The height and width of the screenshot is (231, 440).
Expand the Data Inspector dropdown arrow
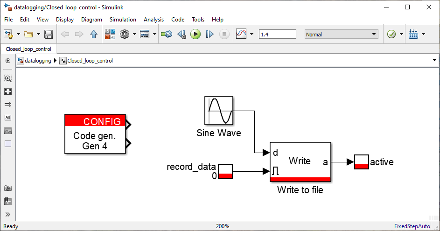point(251,34)
